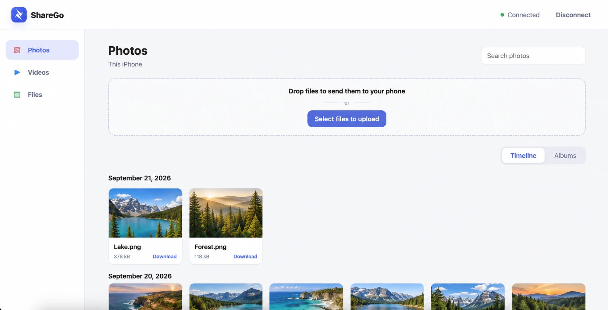Switch to the Timeline view tab
This screenshot has width=608, height=310.
pyautogui.click(x=523, y=155)
